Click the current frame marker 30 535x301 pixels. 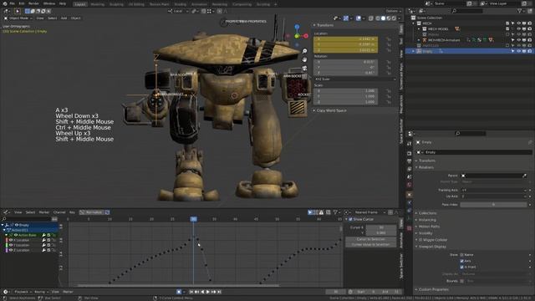[x=193, y=219]
